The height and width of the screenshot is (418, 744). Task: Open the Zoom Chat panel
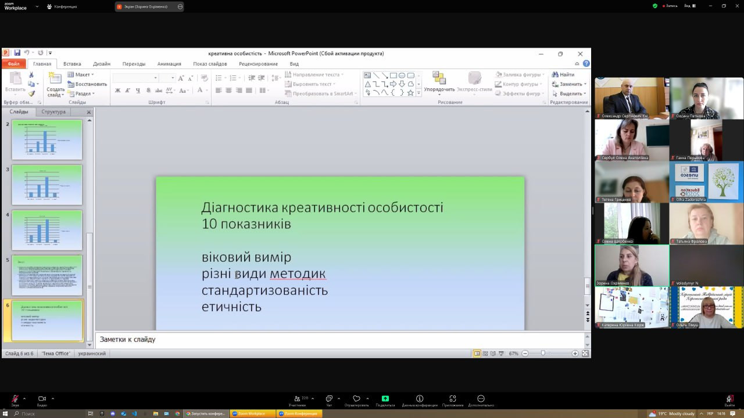pos(329,399)
